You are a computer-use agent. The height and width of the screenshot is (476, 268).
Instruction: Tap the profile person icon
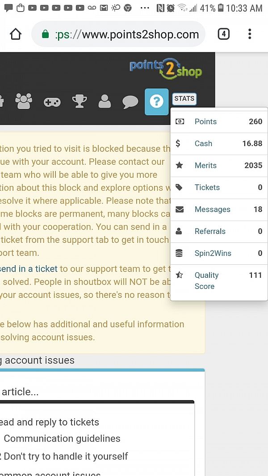(x=105, y=101)
